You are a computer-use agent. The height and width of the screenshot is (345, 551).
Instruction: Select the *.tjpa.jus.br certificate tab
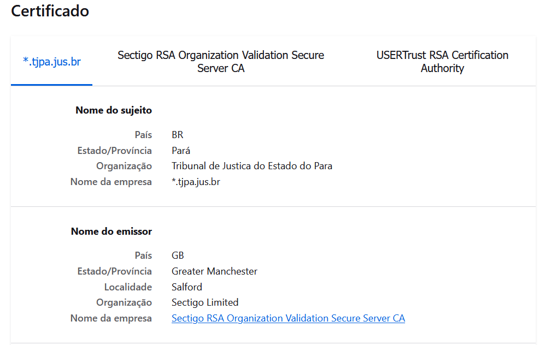[51, 62]
